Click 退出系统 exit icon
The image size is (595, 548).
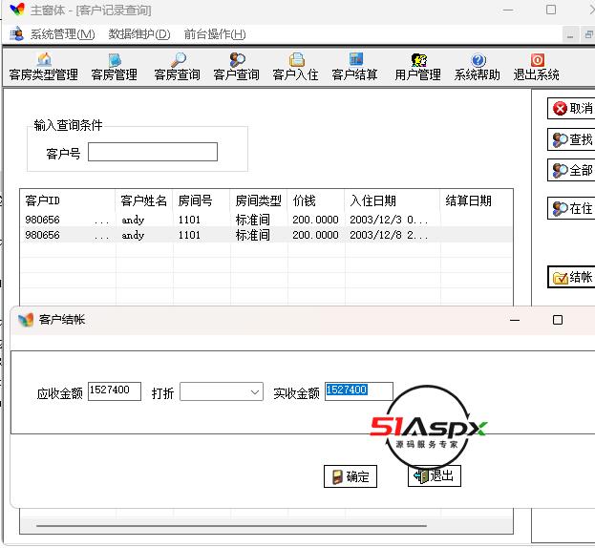[x=538, y=59]
